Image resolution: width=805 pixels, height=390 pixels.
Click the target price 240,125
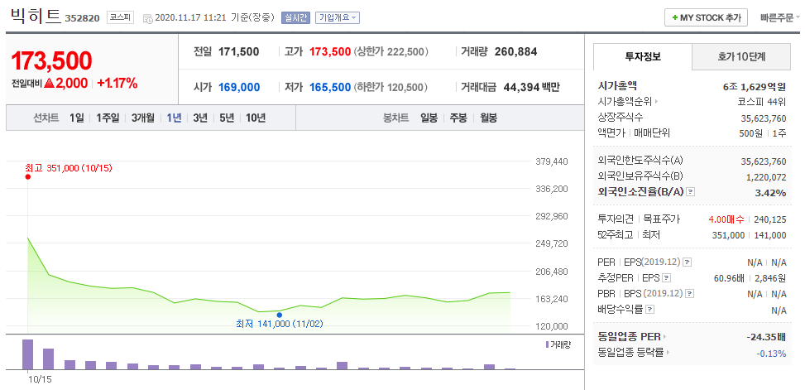769,219
